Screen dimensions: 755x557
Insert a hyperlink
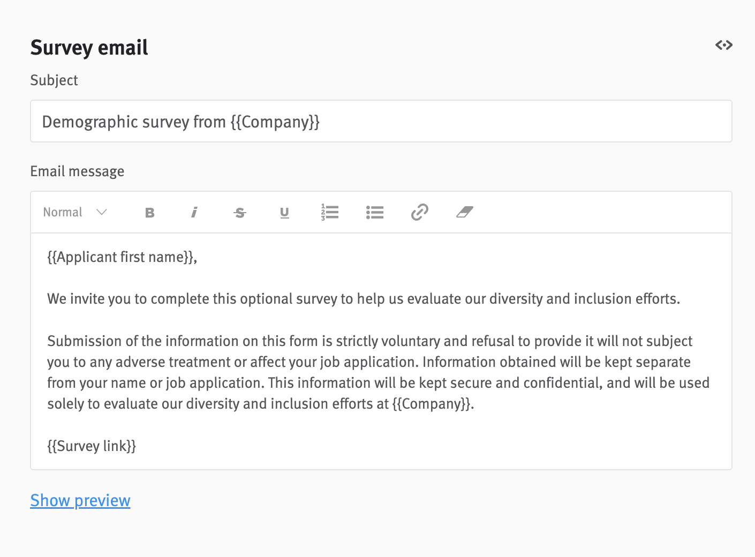[x=420, y=212]
